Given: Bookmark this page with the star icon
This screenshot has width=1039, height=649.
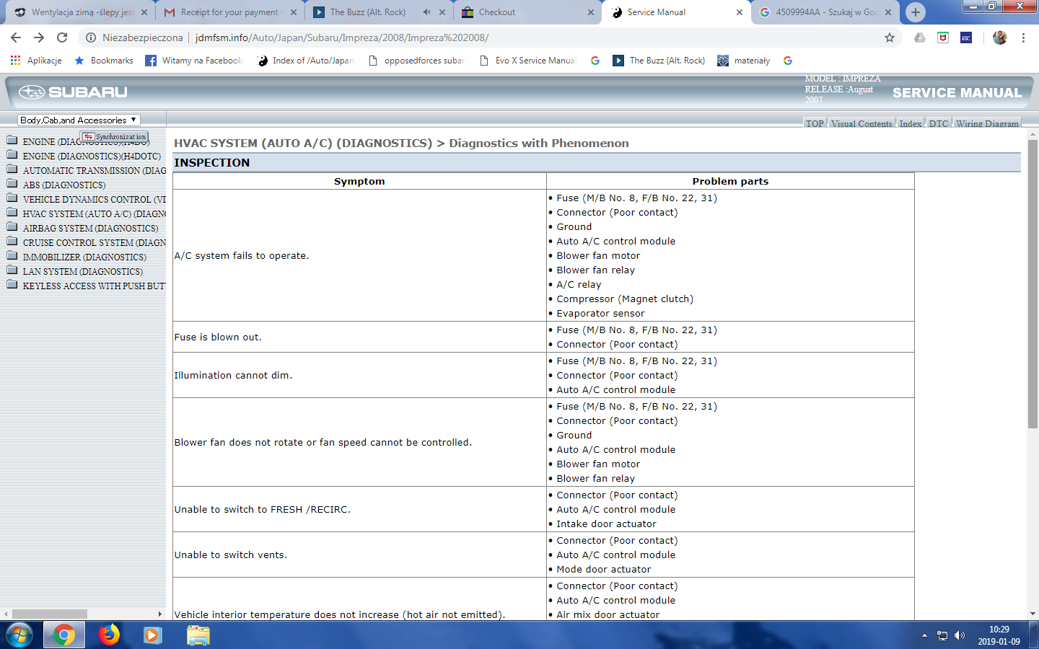Looking at the screenshot, I should click(x=890, y=37).
